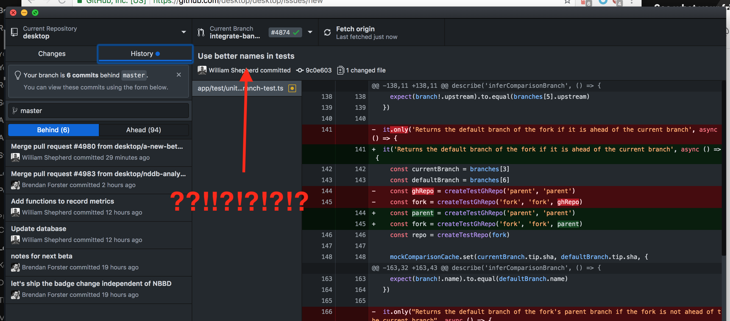
Task: Expand the #4874 status check badge
Action: point(285,32)
